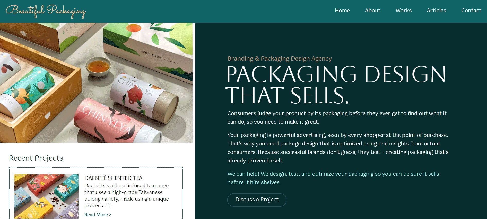Viewport: 487px width, 219px height.
Task: Click the Packaging Design That Sells headline
Action: pos(336,84)
